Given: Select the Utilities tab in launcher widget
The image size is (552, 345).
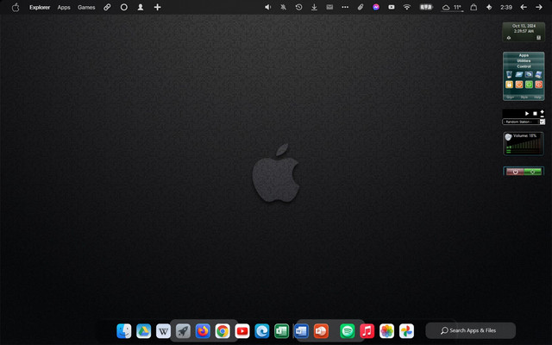Looking at the screenshot, I should pyautogui.click(x=524, y=61).
